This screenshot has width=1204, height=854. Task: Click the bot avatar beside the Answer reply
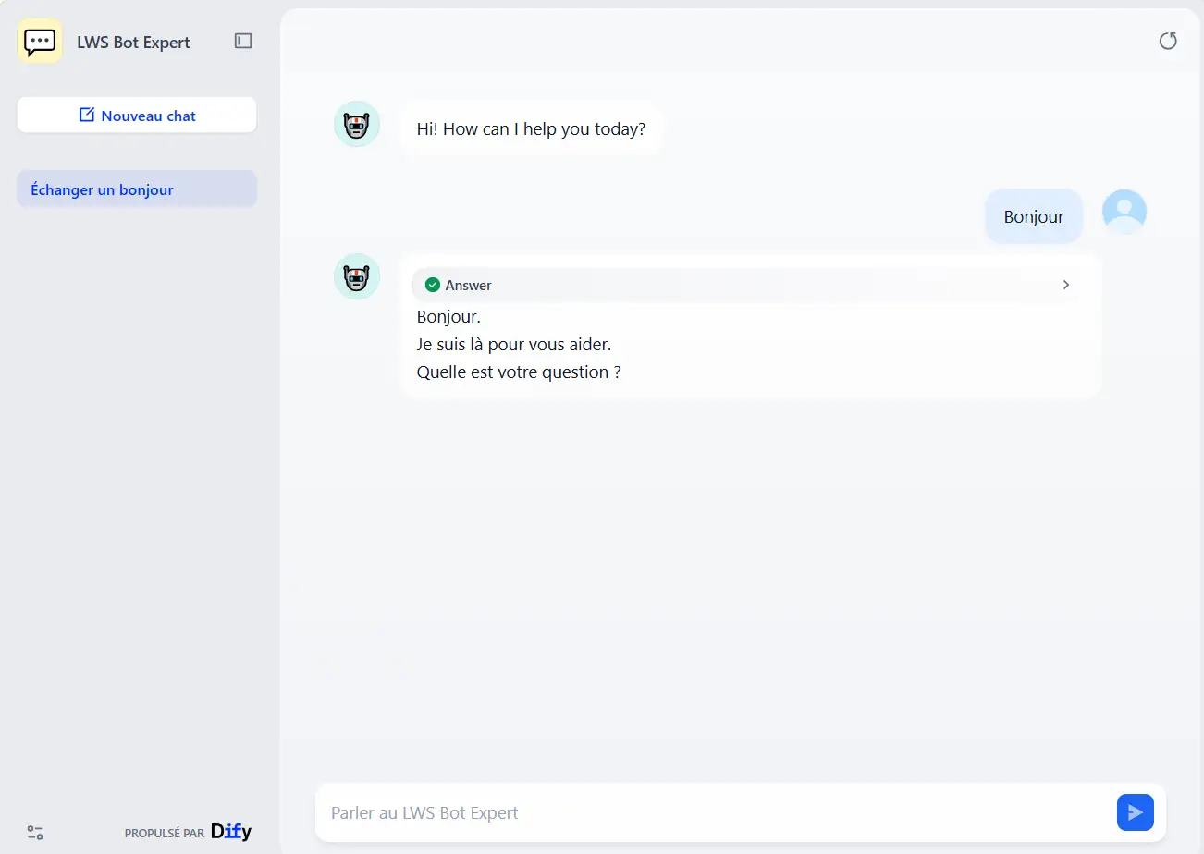[357, 276]
